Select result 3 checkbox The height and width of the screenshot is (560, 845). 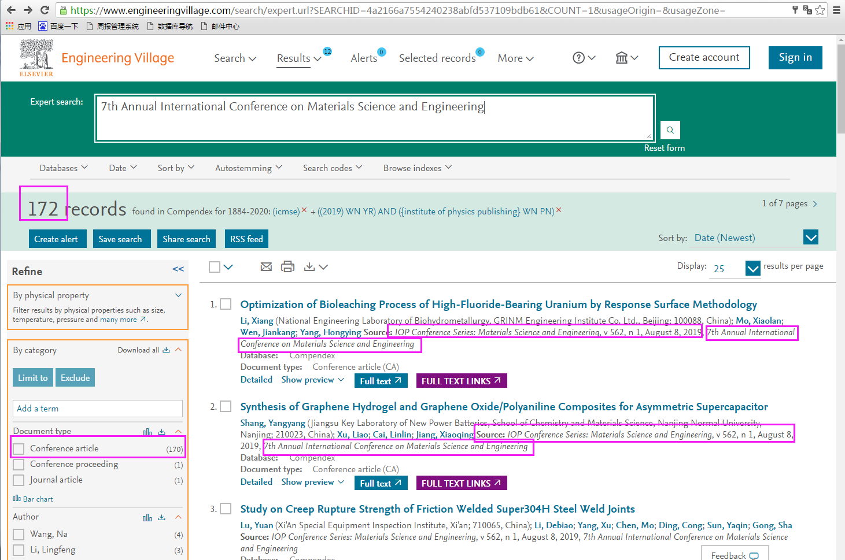(226, 509)
